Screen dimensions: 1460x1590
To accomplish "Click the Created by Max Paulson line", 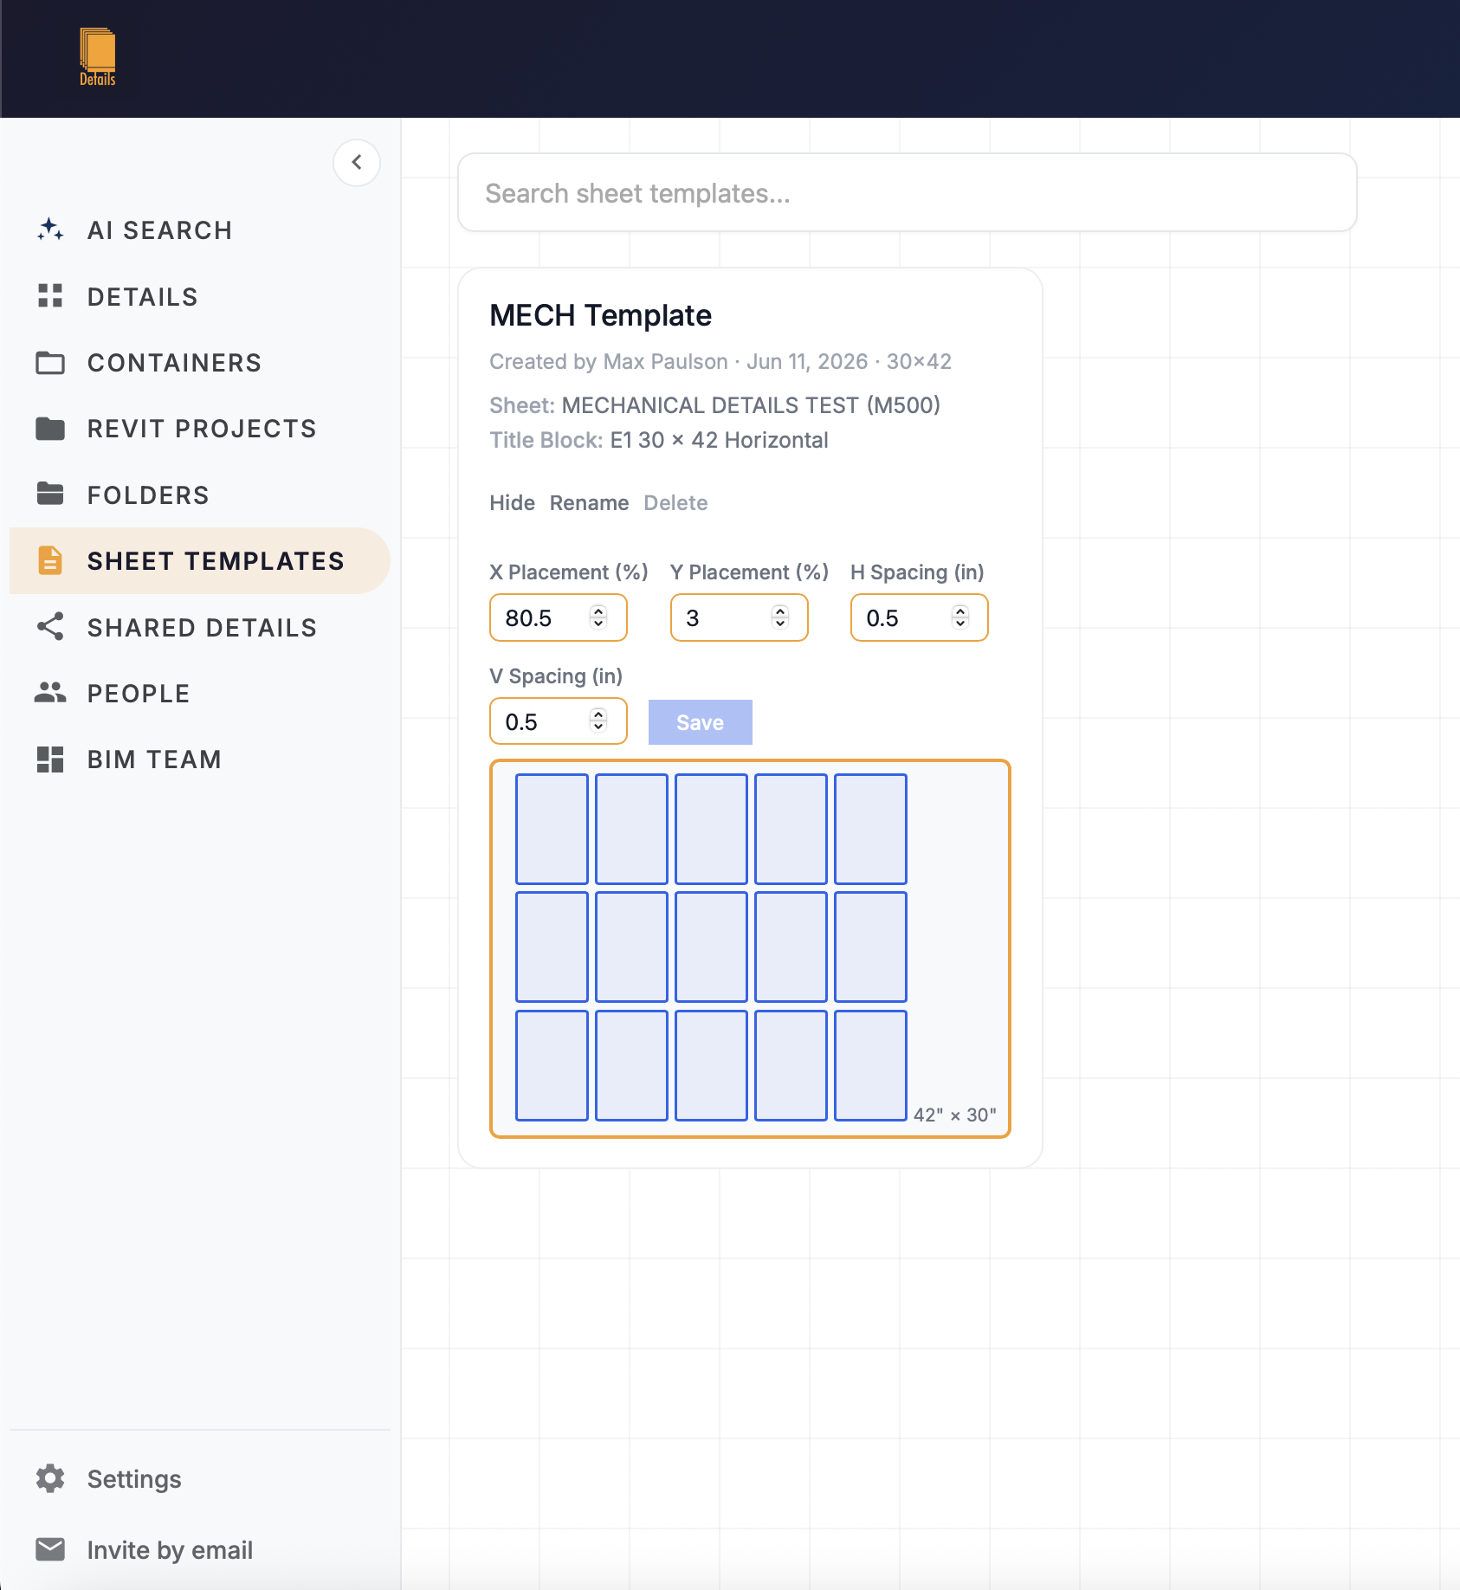I will coord(720,362).
